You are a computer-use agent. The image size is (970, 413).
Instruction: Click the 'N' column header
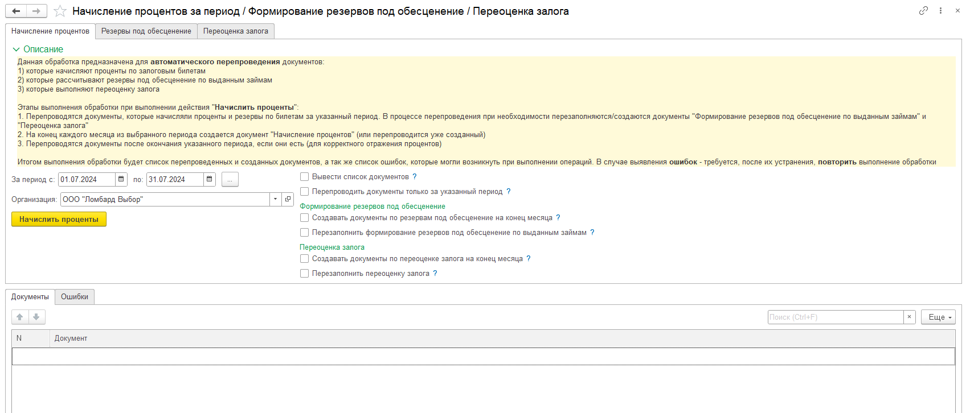31,338
